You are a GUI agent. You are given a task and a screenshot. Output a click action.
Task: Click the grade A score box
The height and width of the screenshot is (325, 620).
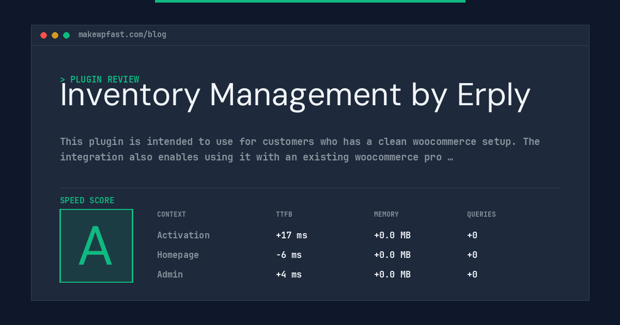[x=96, y=246]
